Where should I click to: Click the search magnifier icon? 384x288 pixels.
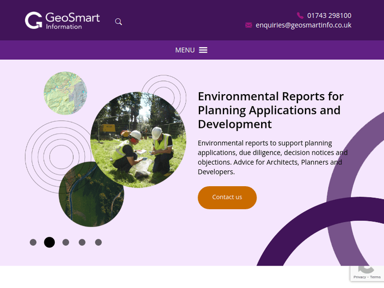(118, 21)
